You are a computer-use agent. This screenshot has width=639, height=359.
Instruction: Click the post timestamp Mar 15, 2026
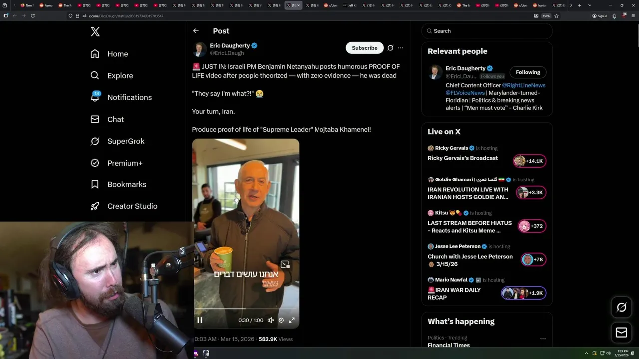point(238,339)
